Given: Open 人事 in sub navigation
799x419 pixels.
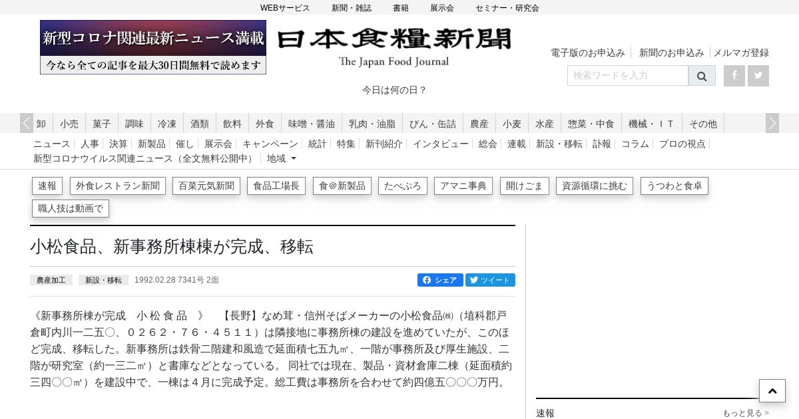Looking at the screenshot, I should pos(90,144).
